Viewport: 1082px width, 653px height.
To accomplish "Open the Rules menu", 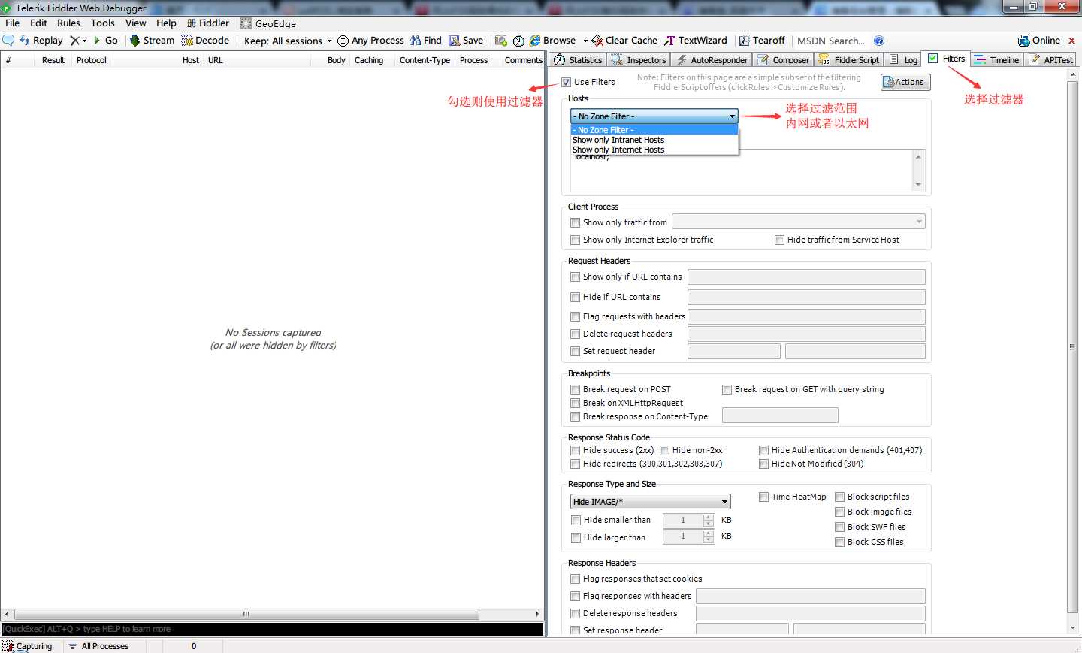I will 68,23.
